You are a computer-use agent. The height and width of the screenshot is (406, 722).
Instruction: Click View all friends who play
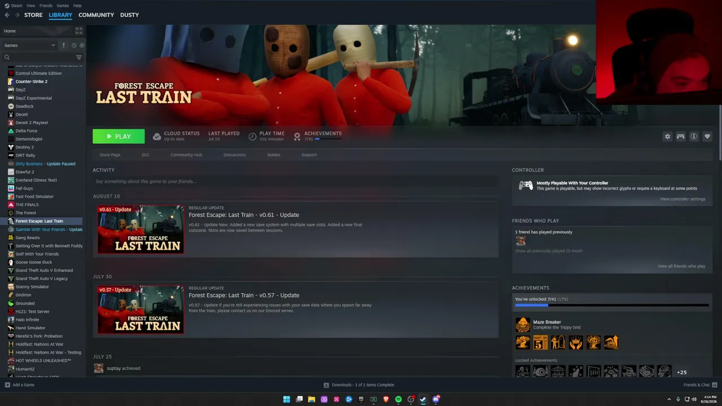click(681, 266)
